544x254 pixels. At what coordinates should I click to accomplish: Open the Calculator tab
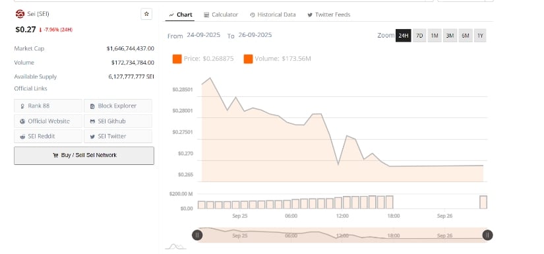click(221, 15)
